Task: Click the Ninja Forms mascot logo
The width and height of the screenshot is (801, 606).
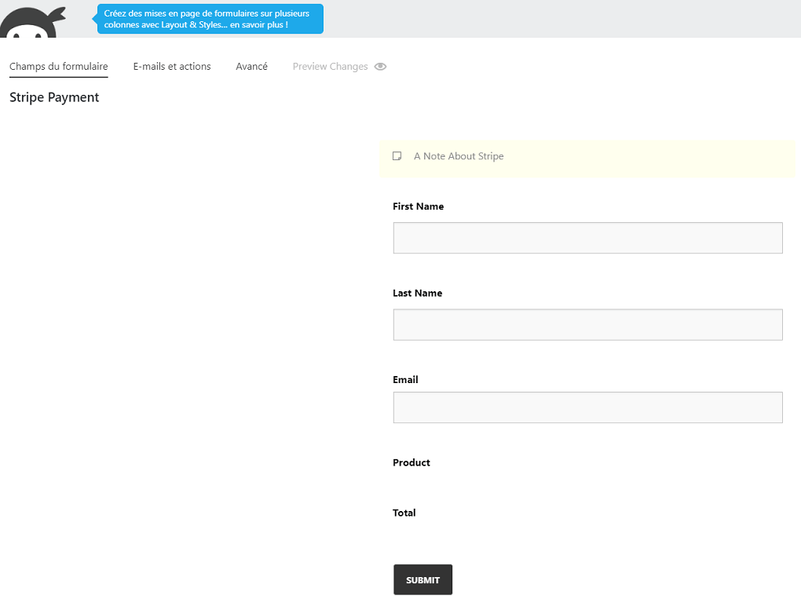Action: coord(33,23)
